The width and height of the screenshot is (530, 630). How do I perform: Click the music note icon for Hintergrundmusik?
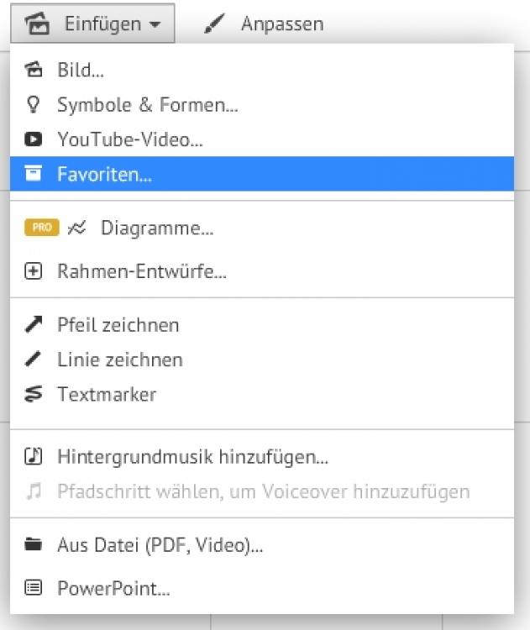click(x=34, y=457)
